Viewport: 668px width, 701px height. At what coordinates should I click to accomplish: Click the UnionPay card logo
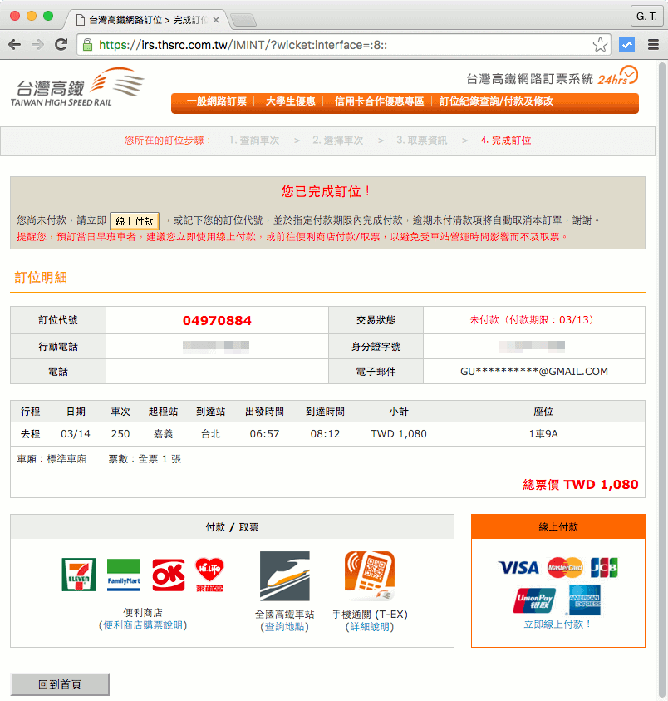534,600
